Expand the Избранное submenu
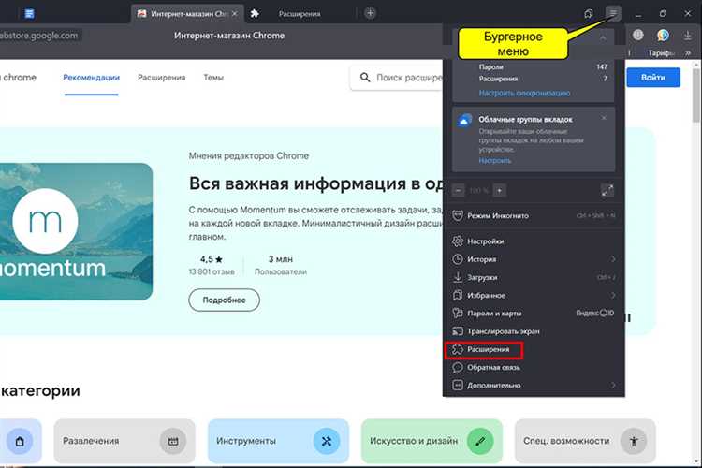Viewport: 702px width, 468px height. tap(613, 296)
